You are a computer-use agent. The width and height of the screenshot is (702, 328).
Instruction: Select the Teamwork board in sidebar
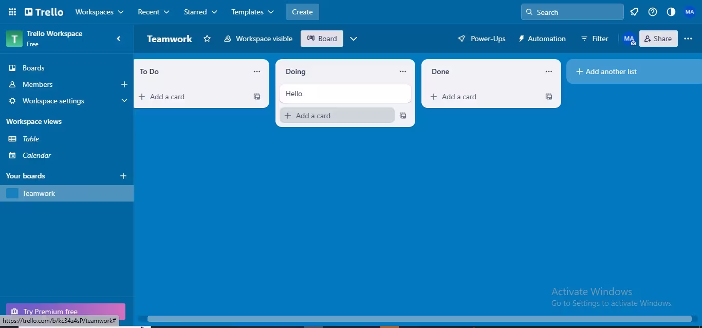67,193
